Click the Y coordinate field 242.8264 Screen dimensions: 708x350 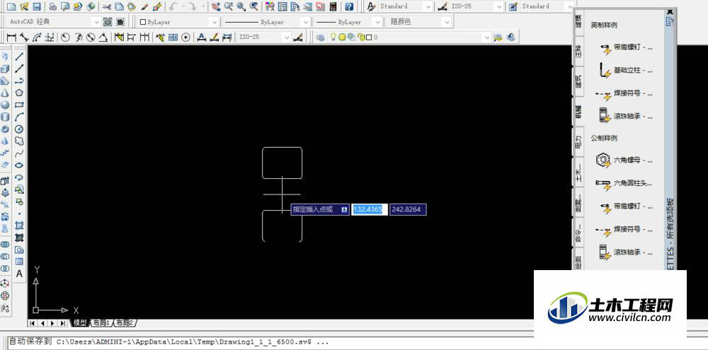[408, 209]
